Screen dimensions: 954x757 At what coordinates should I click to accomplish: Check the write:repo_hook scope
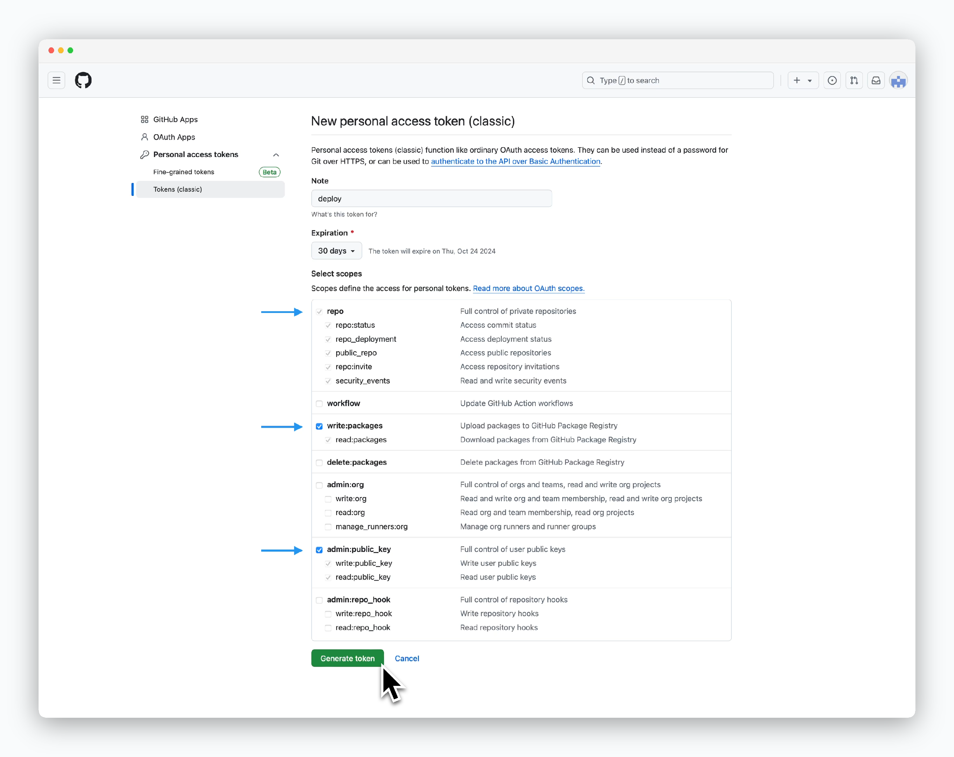(x=328, y=614)
